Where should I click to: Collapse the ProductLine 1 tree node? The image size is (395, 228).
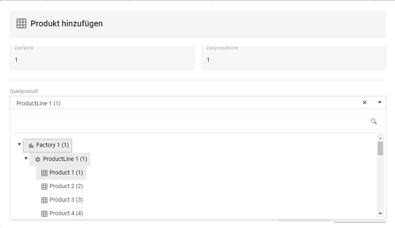pyautogui.click(x=26, y=158)
